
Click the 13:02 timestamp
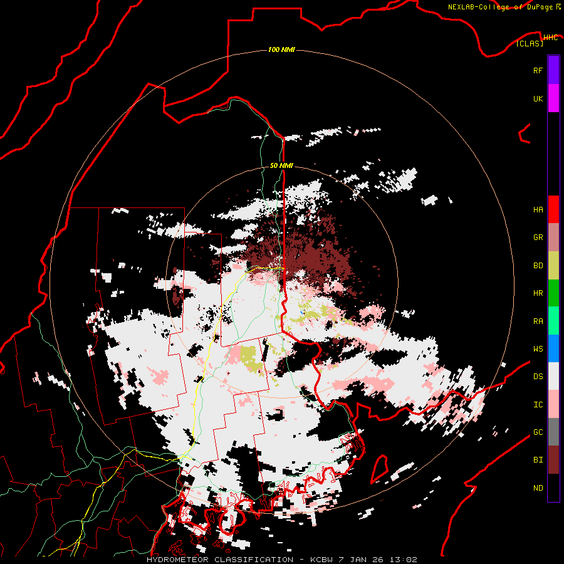pyautogui.click(x=405, y=560)
